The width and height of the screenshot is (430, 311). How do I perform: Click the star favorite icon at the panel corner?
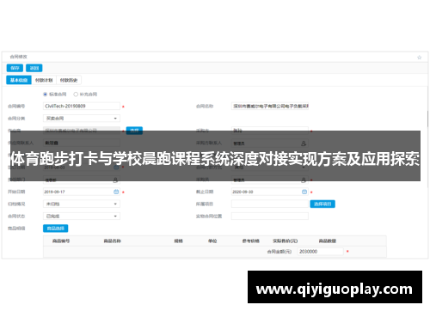pos(419,58)
